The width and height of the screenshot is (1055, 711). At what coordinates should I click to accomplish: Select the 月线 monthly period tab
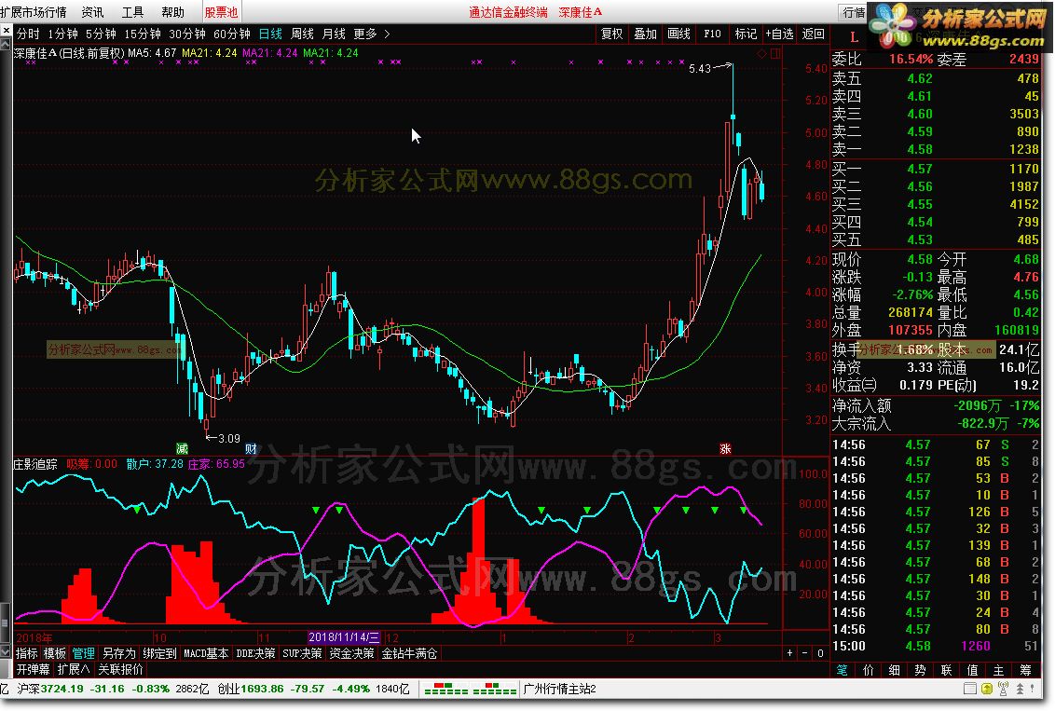click(x=334, y=34)
